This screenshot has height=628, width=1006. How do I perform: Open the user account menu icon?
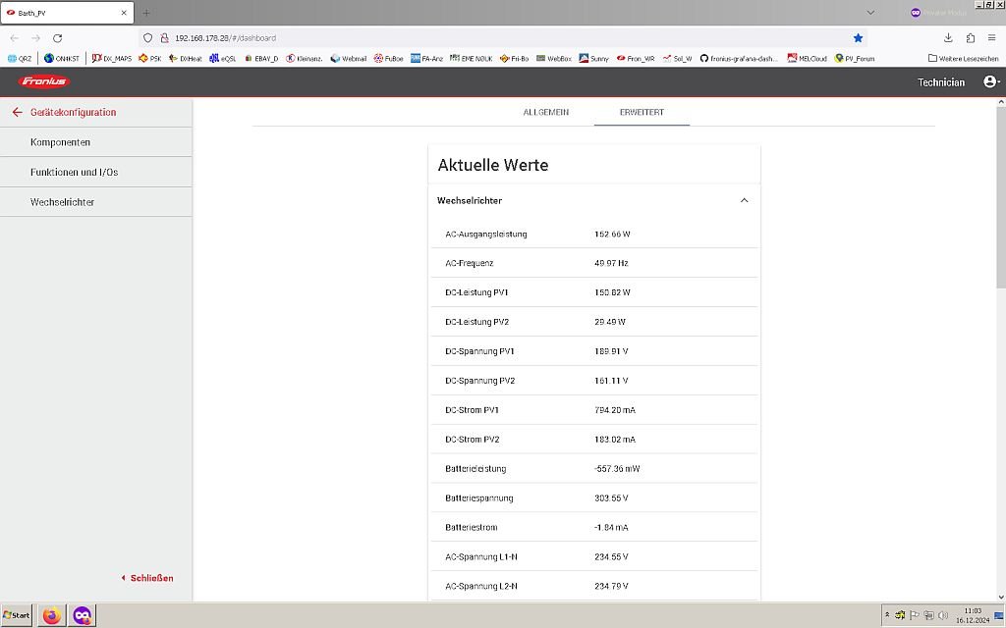point(990,81)
